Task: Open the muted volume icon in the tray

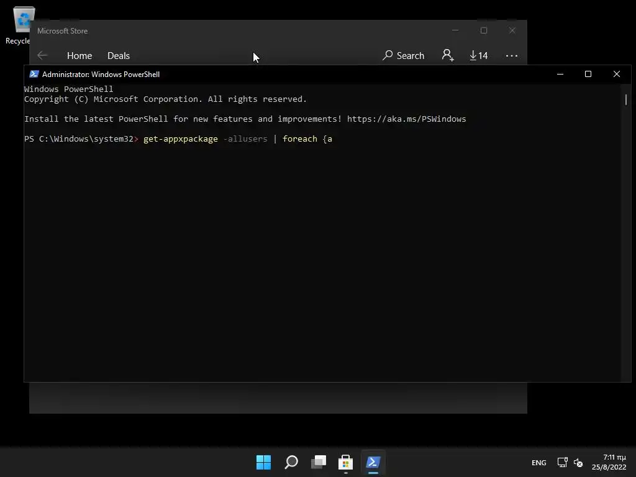Action: [578, 462]
